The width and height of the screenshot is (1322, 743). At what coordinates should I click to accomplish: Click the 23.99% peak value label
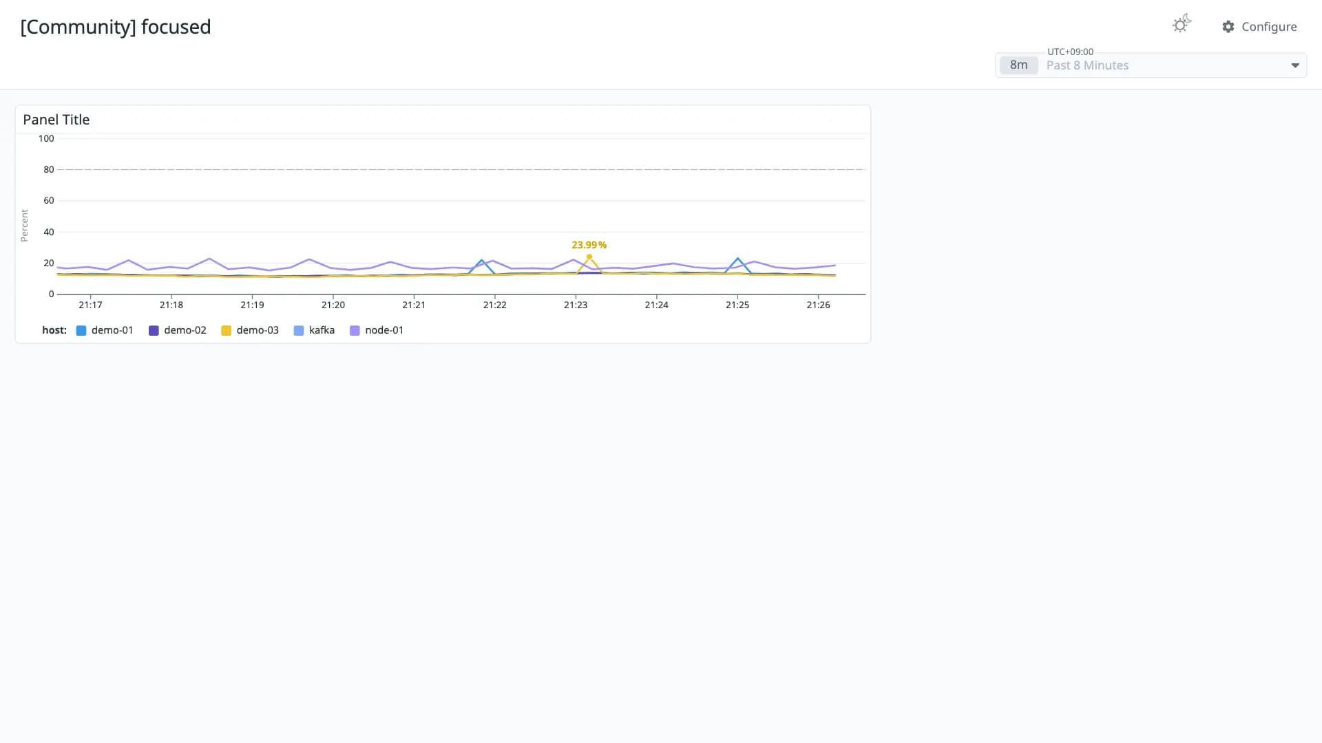tap(589, 245)
